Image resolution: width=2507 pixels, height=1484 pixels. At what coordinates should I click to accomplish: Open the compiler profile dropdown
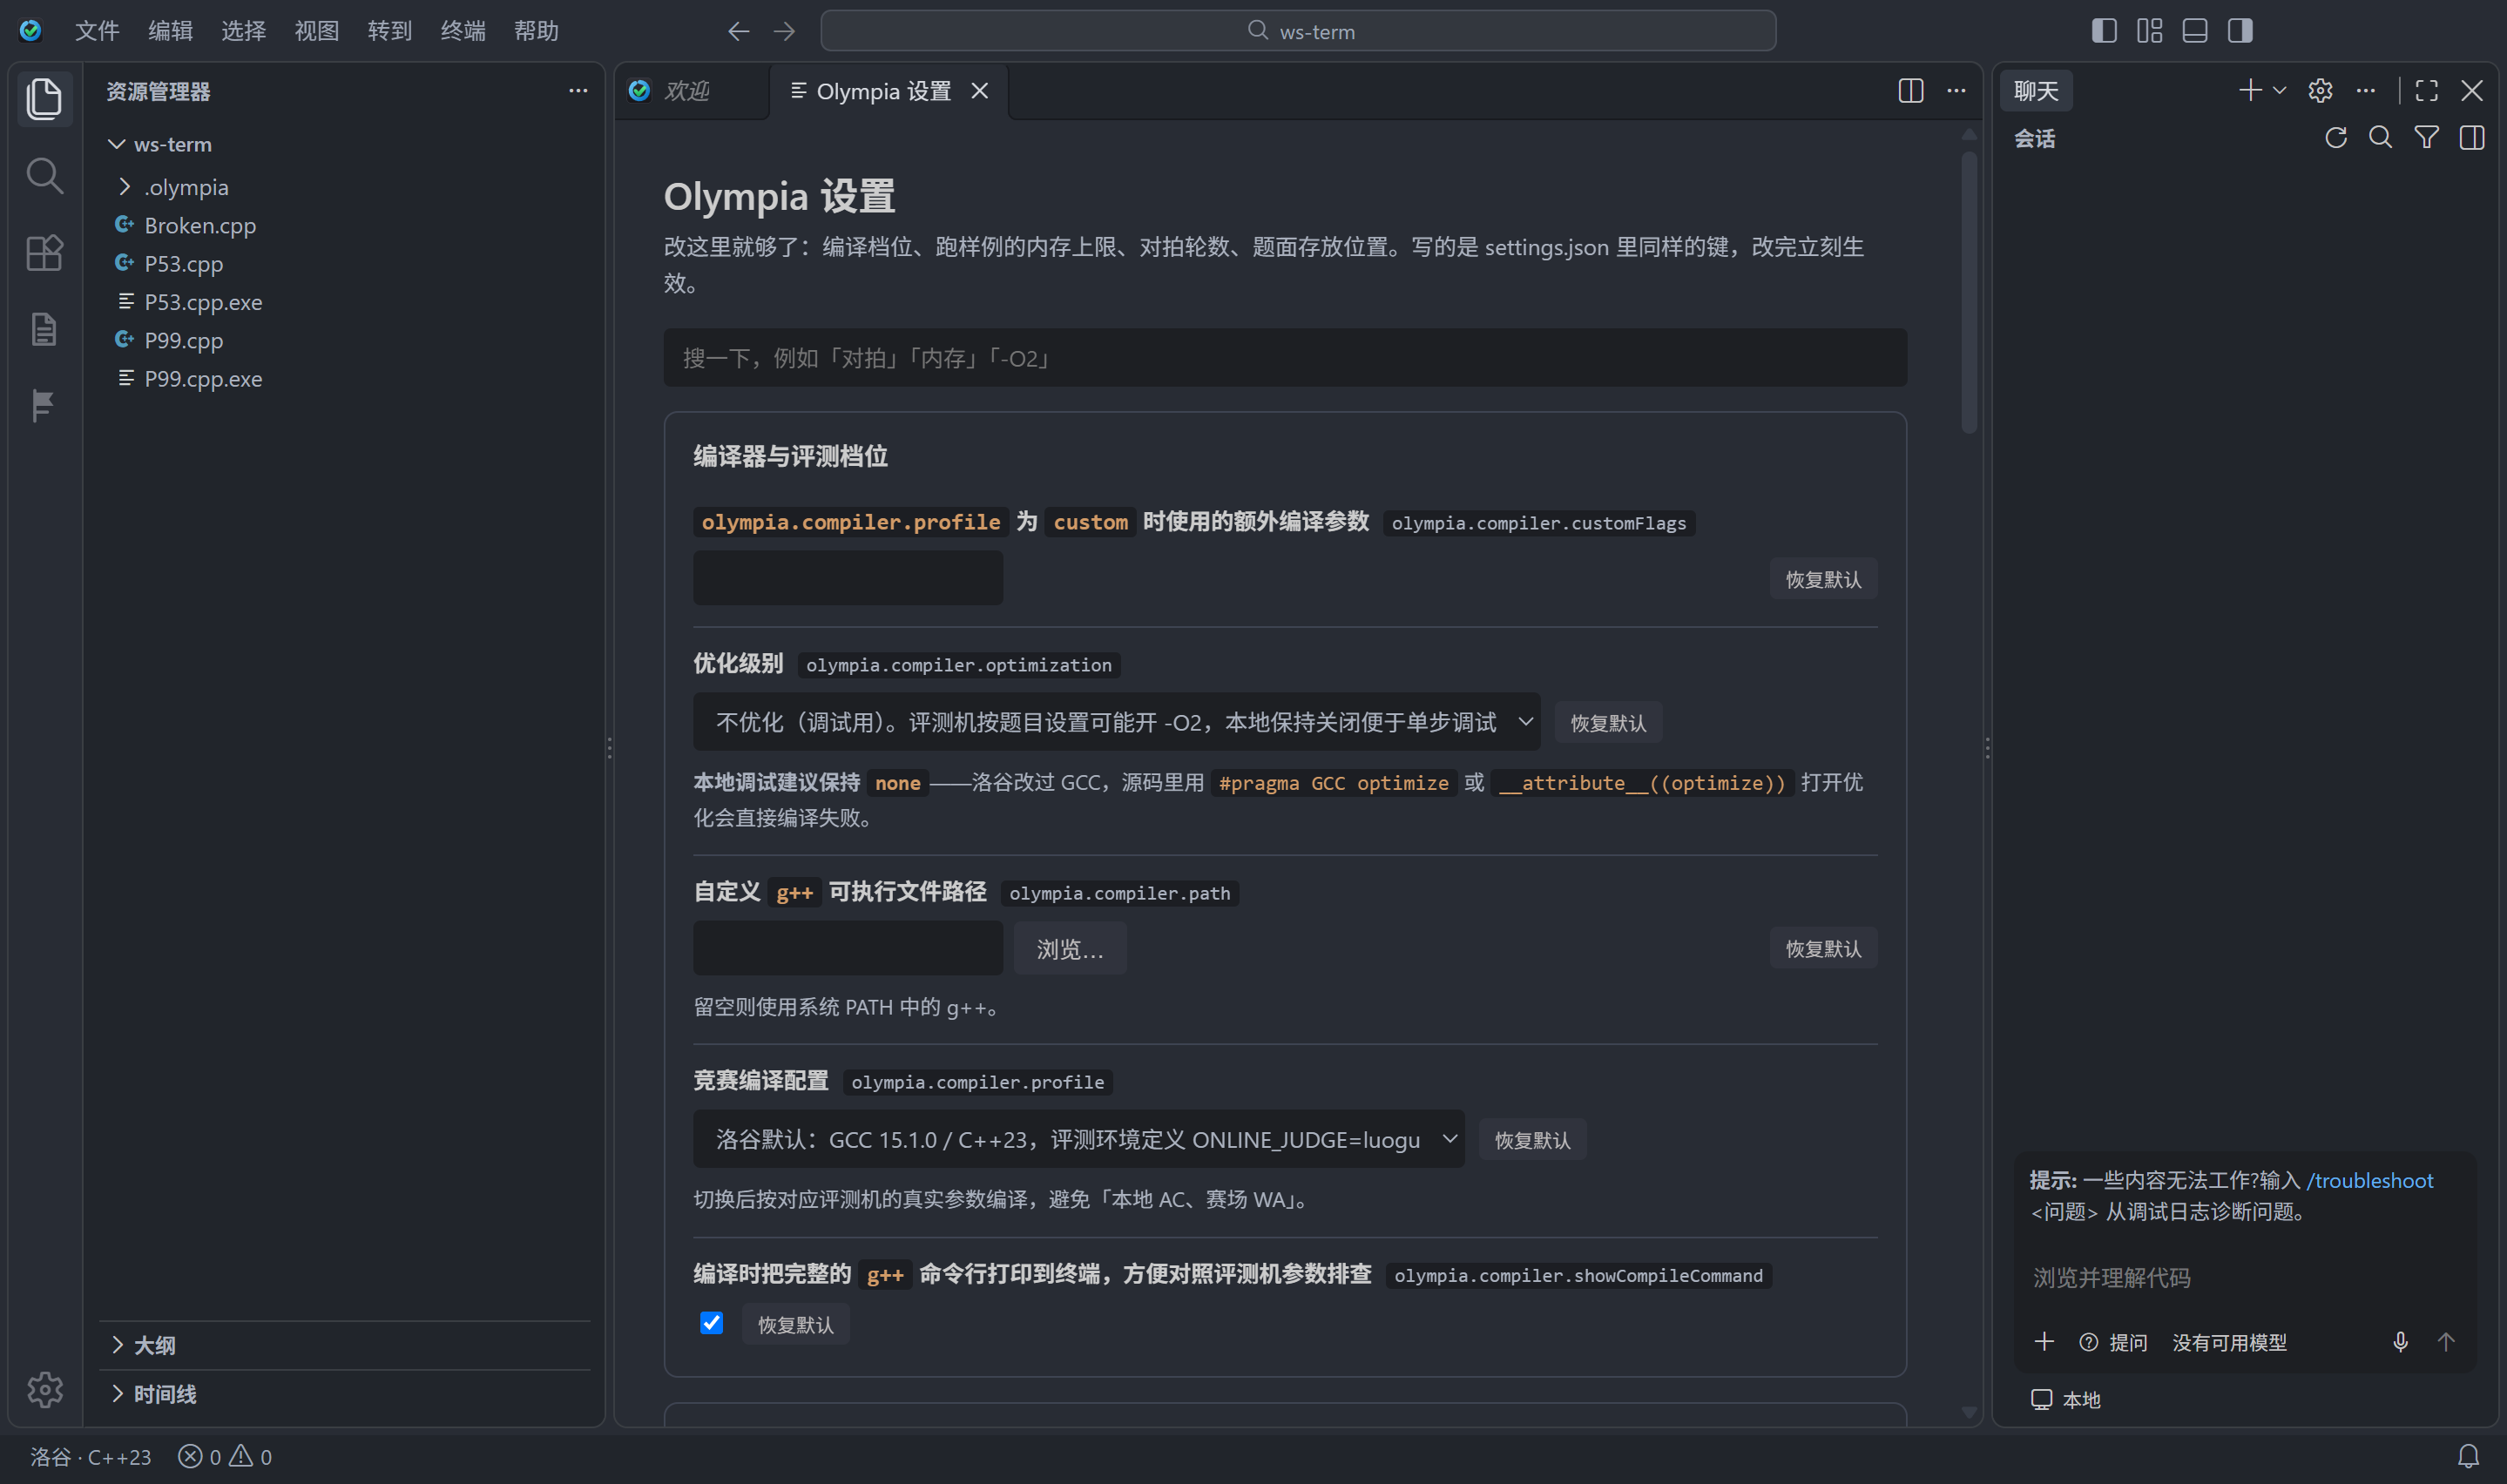tap(1078, 1139)
